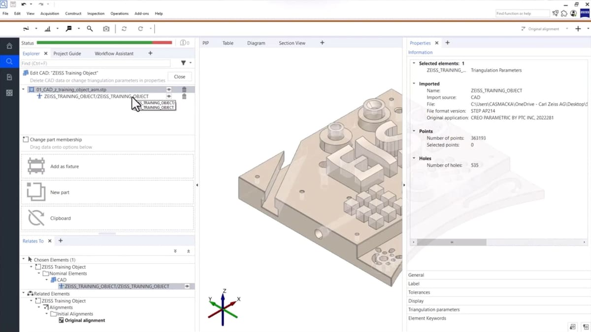Click the horizontal scrollbar in Properties panel
The height and width of the screenshot is (332, 591).
(452, 242)
